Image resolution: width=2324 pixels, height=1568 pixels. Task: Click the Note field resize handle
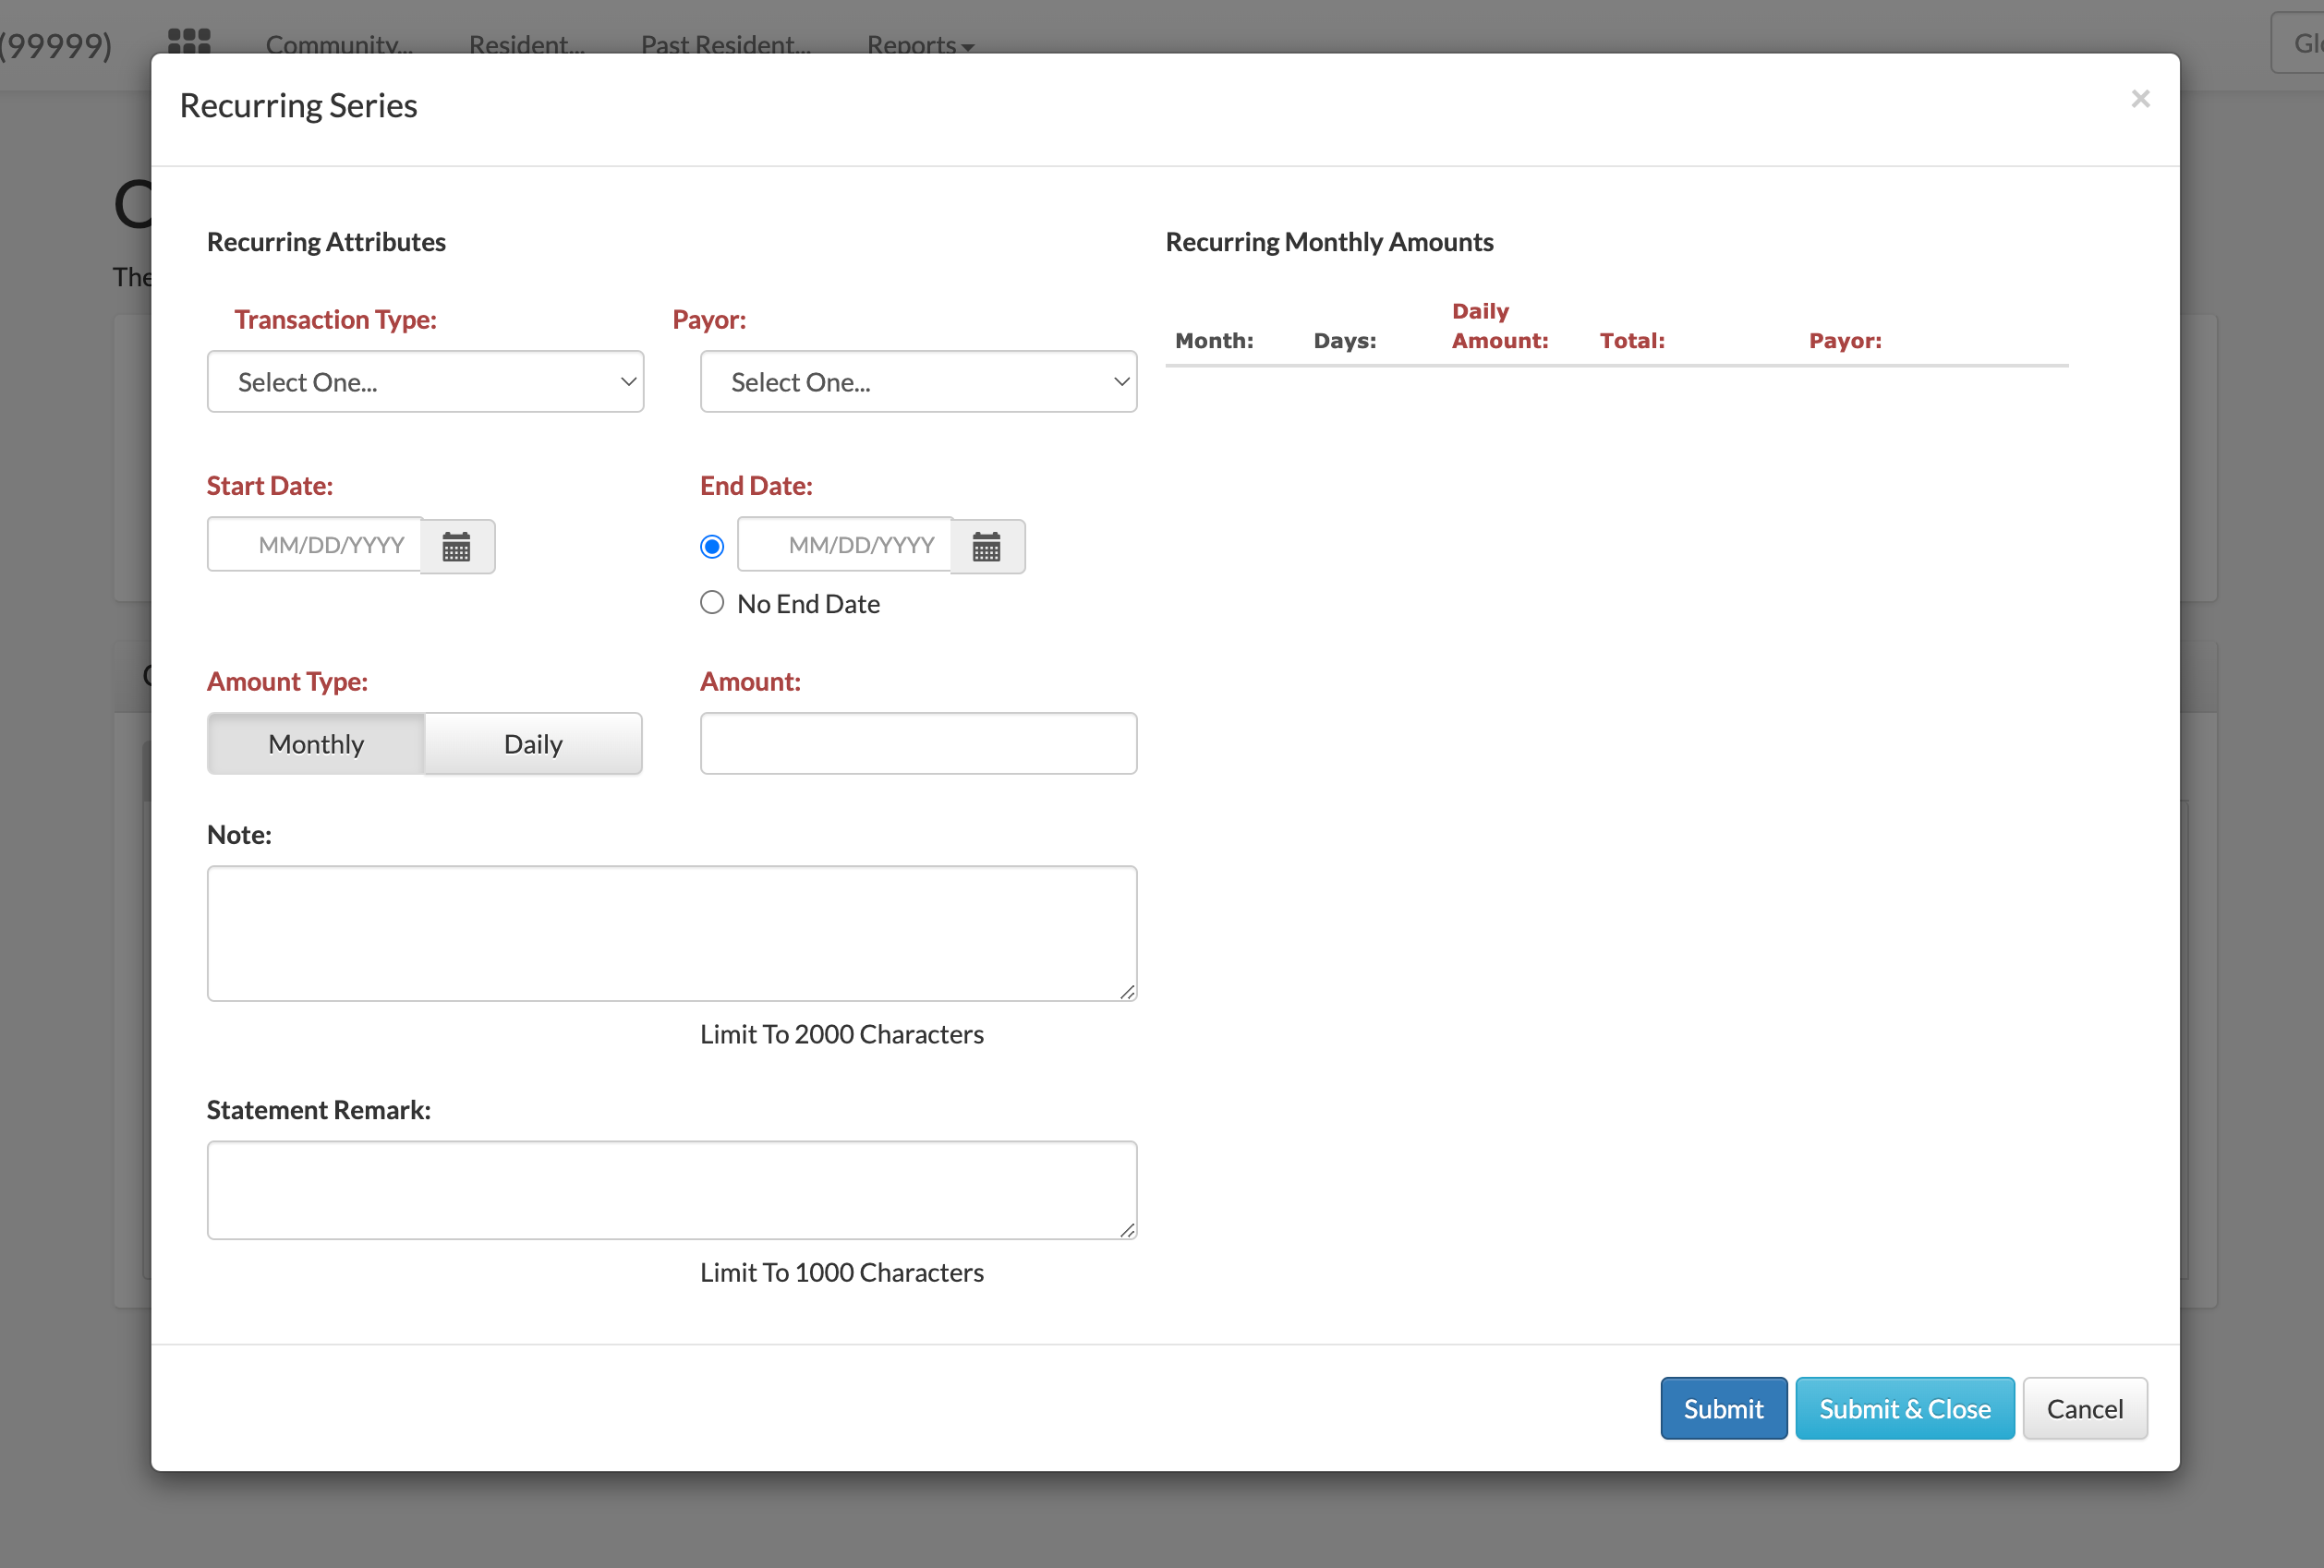tap(1127, 991)
